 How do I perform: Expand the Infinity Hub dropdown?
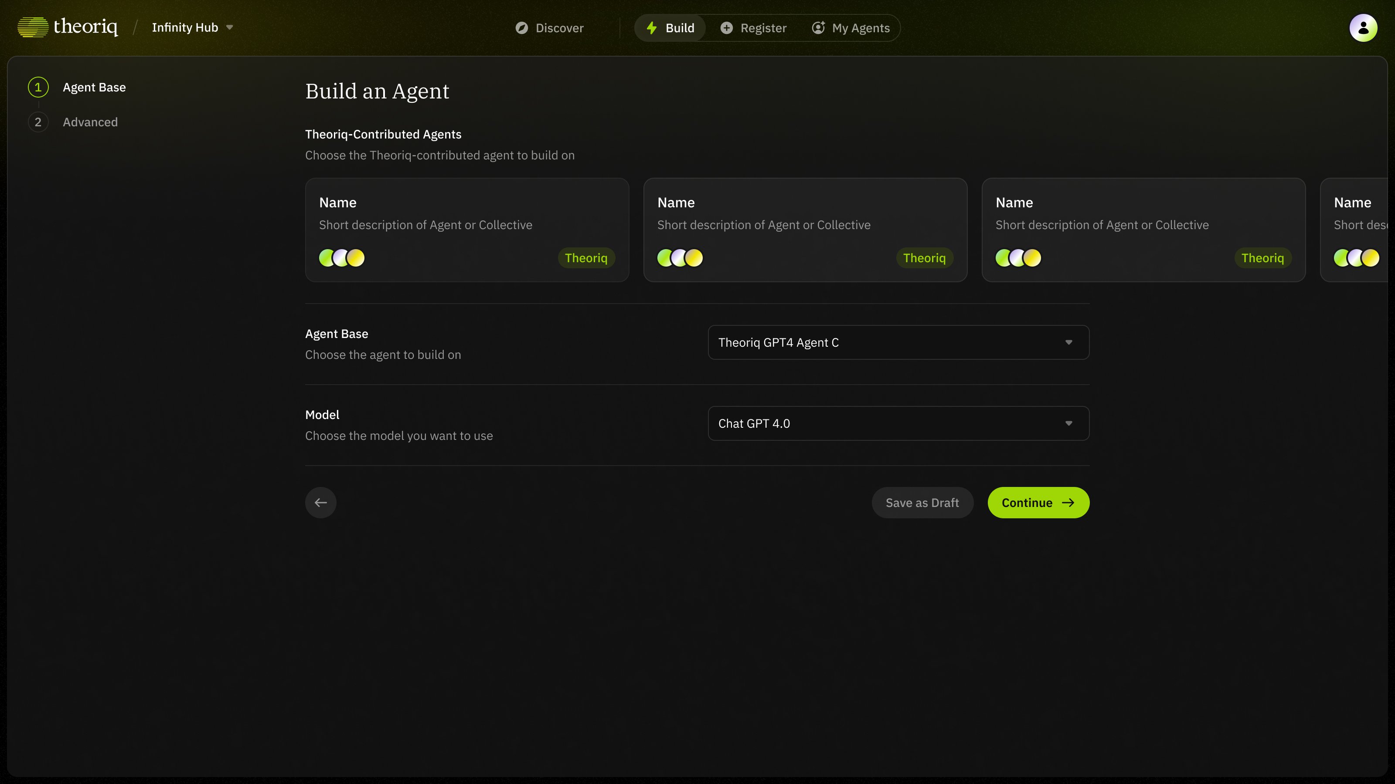coord(230,27)
